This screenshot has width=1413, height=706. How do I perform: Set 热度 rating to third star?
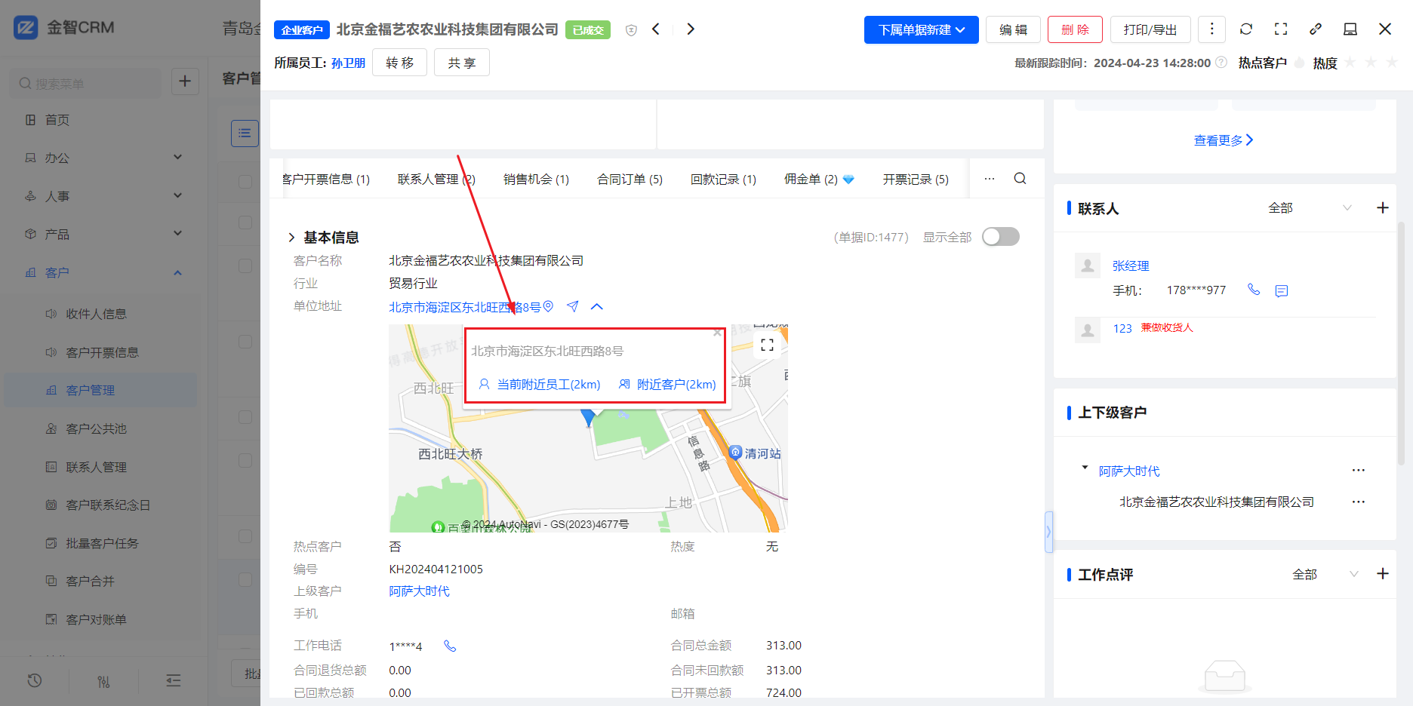pos(1392,63)
